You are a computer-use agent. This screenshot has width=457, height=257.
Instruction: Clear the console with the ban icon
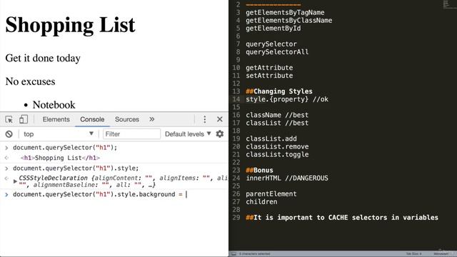click(9, 134)
